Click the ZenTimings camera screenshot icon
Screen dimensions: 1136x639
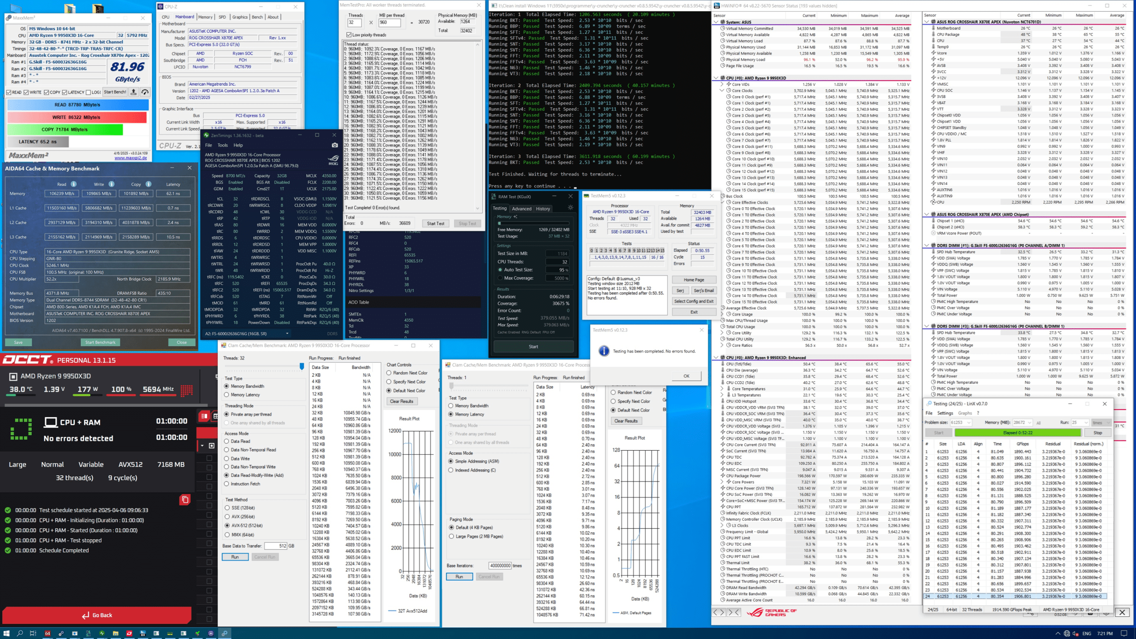pyautogui.click(x=335, y=145)
